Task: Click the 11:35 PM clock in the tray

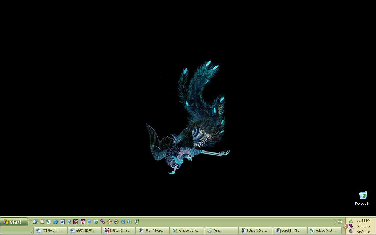Action: point(364,221)
